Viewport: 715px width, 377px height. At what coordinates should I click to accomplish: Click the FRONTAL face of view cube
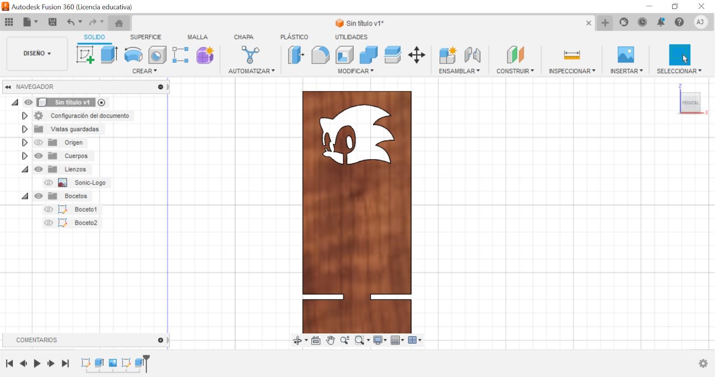coord(690,103)
